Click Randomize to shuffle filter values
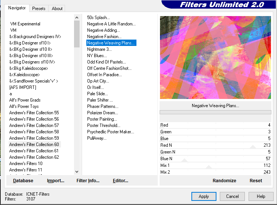Screen dimensions: 277x205 [224, 181]
